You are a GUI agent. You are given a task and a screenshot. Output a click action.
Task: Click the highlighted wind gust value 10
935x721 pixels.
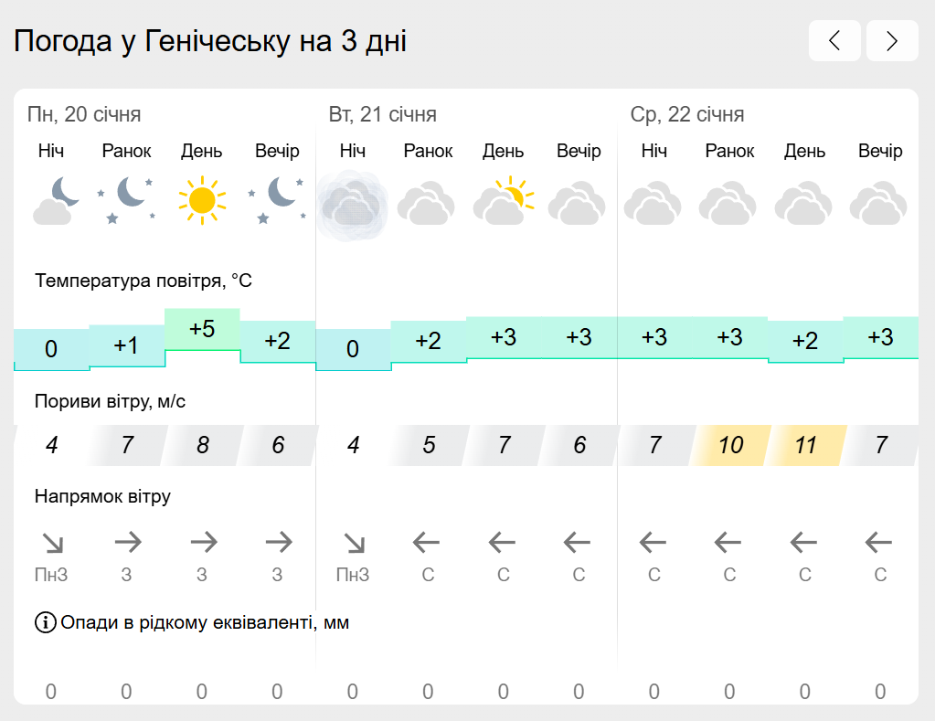coord(730,445)
